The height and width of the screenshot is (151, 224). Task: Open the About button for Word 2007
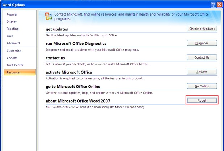(202, 100)
